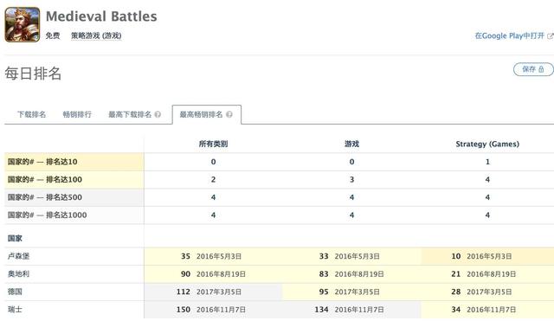Click 瑞士 rank 150 in 所有类别
This screenshot has height=321, width=554.
pyautogui.click(x=184, y=310)
